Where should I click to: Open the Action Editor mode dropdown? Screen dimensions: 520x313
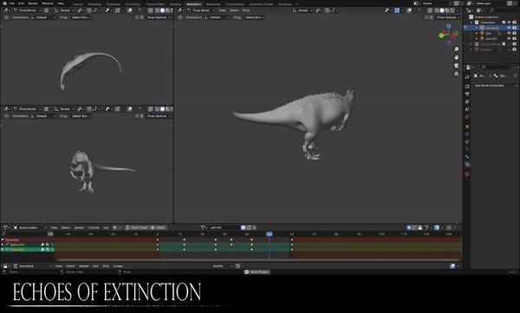[29, 227]
